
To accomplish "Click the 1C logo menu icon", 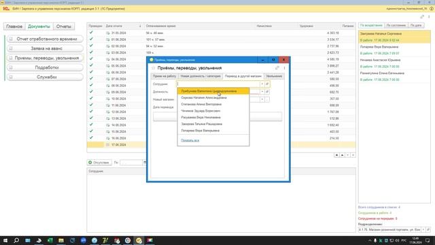I will (6, 9).
